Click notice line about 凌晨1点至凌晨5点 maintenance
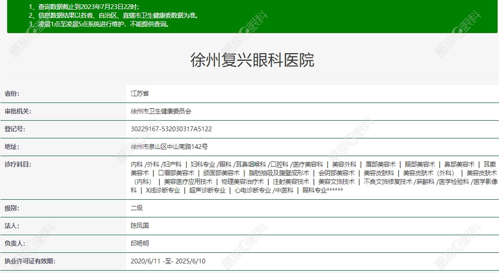 coord(99,24)
